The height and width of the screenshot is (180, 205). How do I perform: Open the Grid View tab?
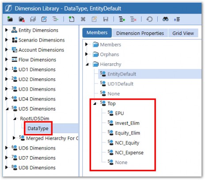183,33
